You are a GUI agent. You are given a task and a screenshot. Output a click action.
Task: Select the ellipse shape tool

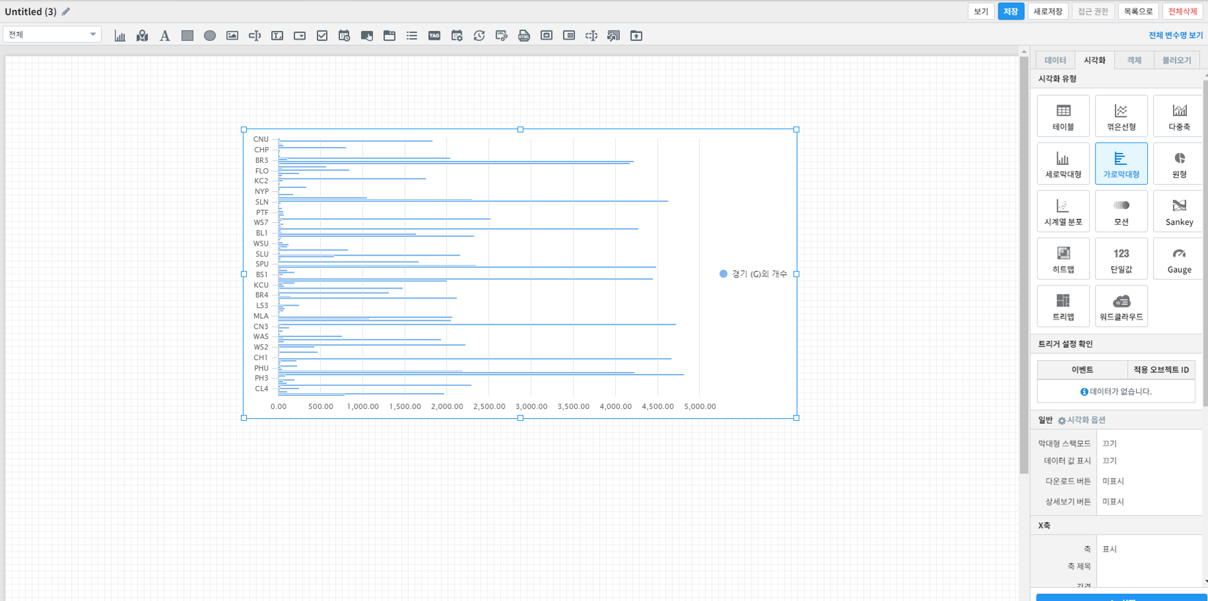(210, 36)
